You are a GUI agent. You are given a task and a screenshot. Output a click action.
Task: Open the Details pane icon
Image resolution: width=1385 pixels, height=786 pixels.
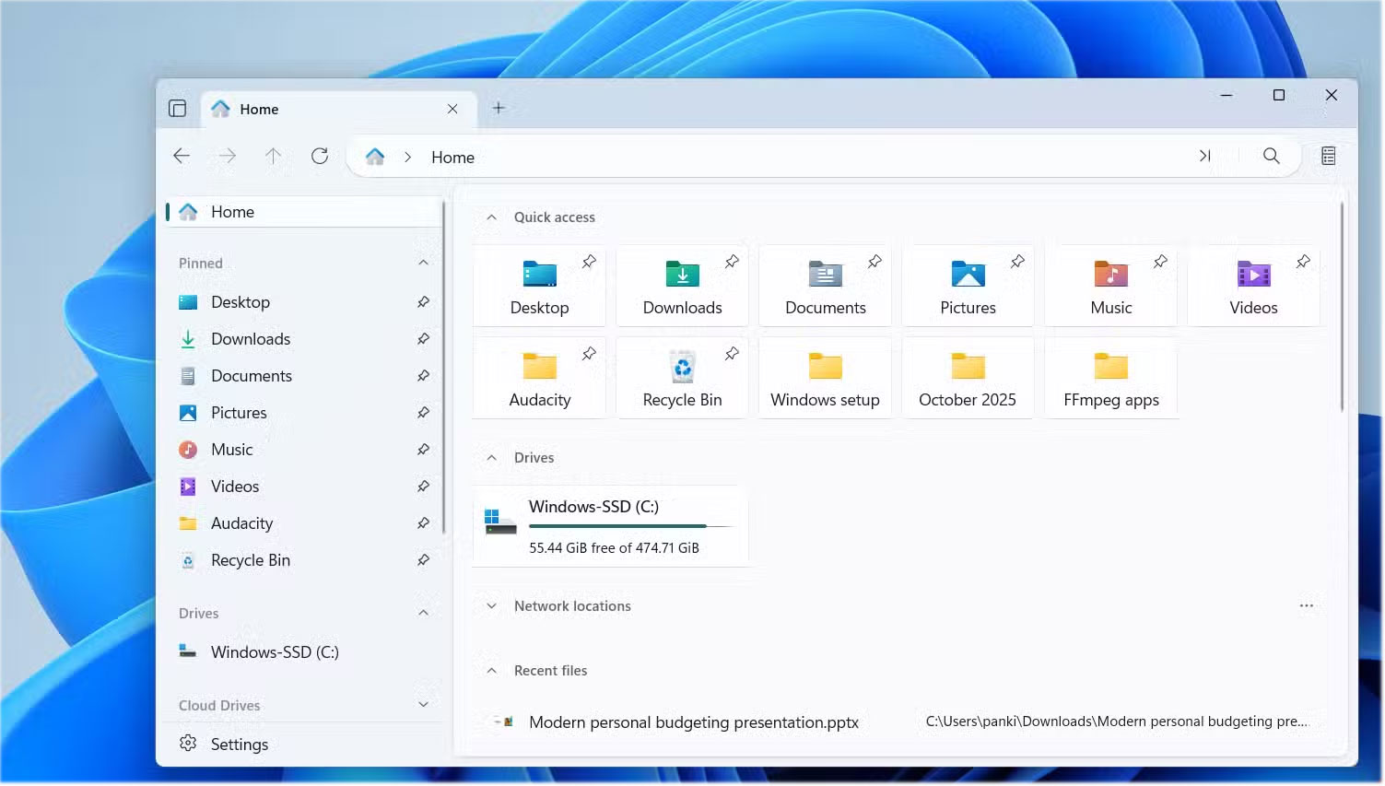1328,155
